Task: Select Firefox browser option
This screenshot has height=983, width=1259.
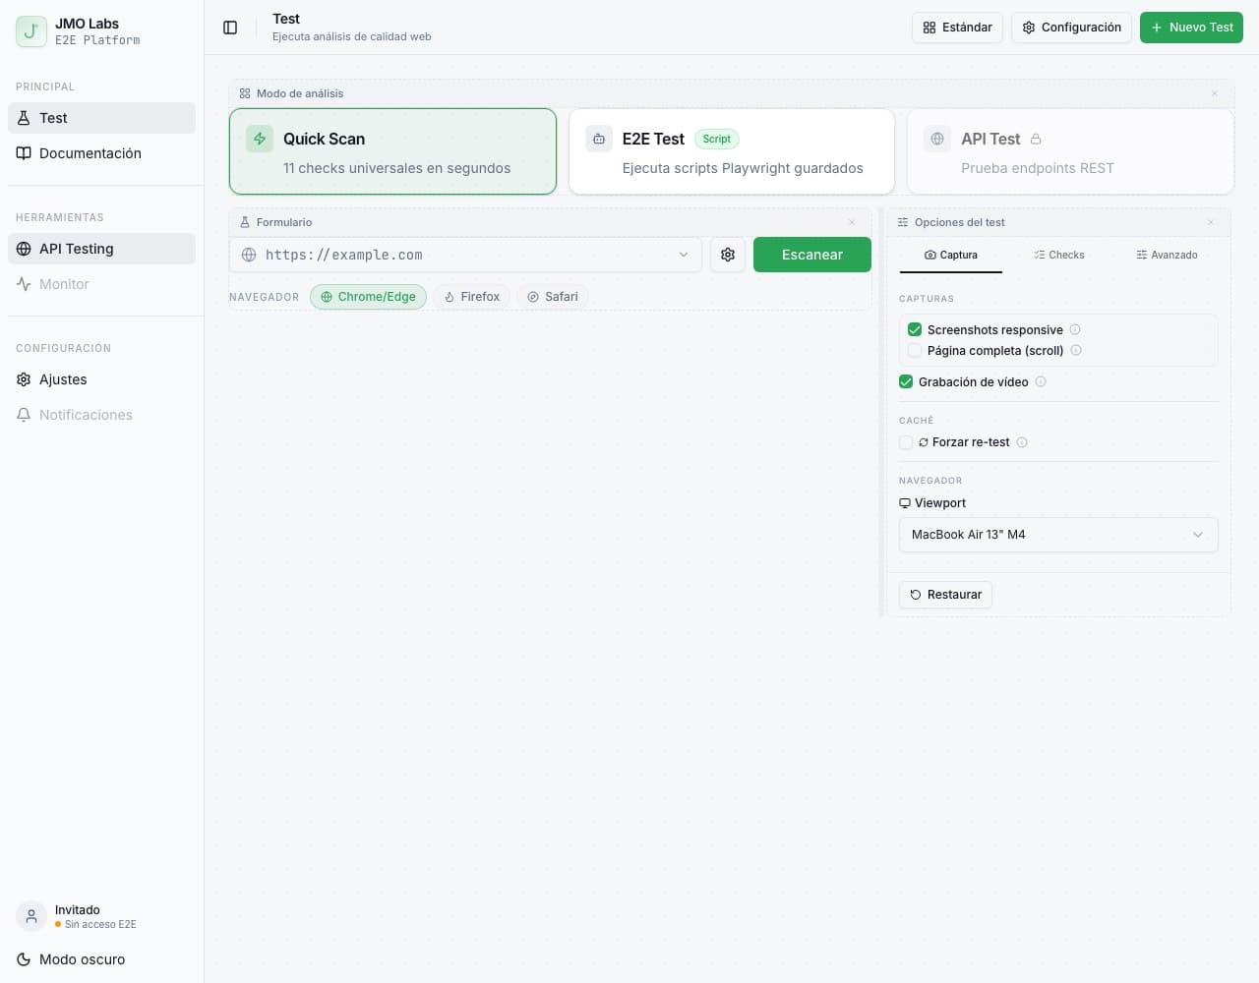Action: [472, 297]
